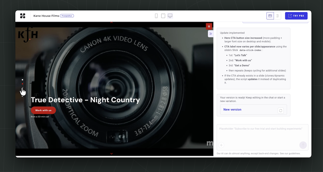Click the red down chevron below hero
The height and width of the screenshot is (172, 323).
click(112, 154)
